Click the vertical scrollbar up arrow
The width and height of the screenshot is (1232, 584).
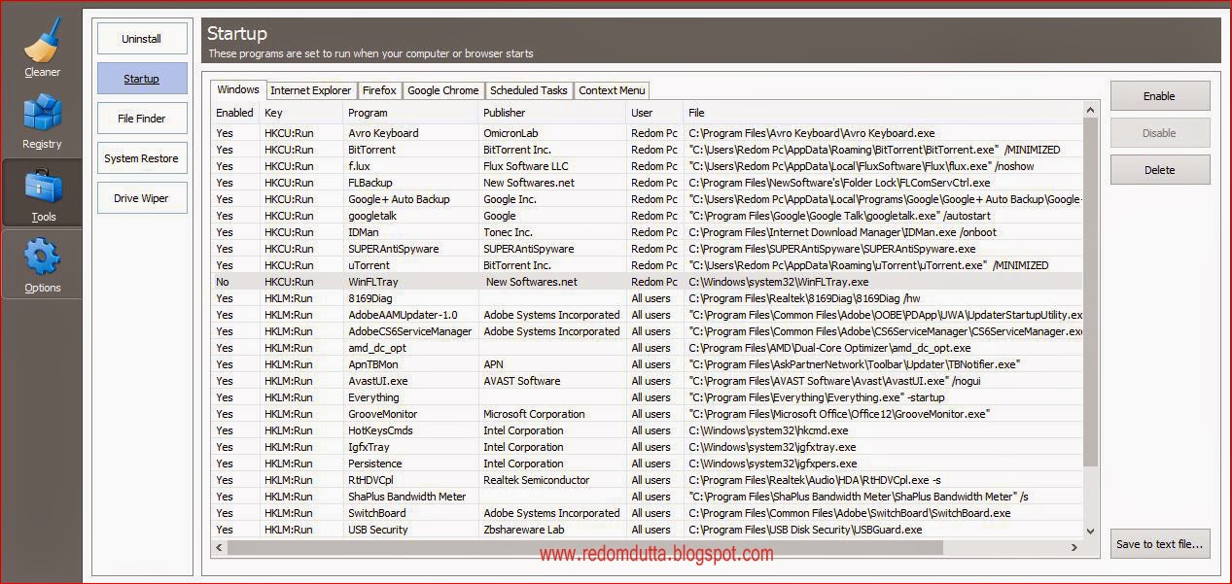tap(1091, 109)
